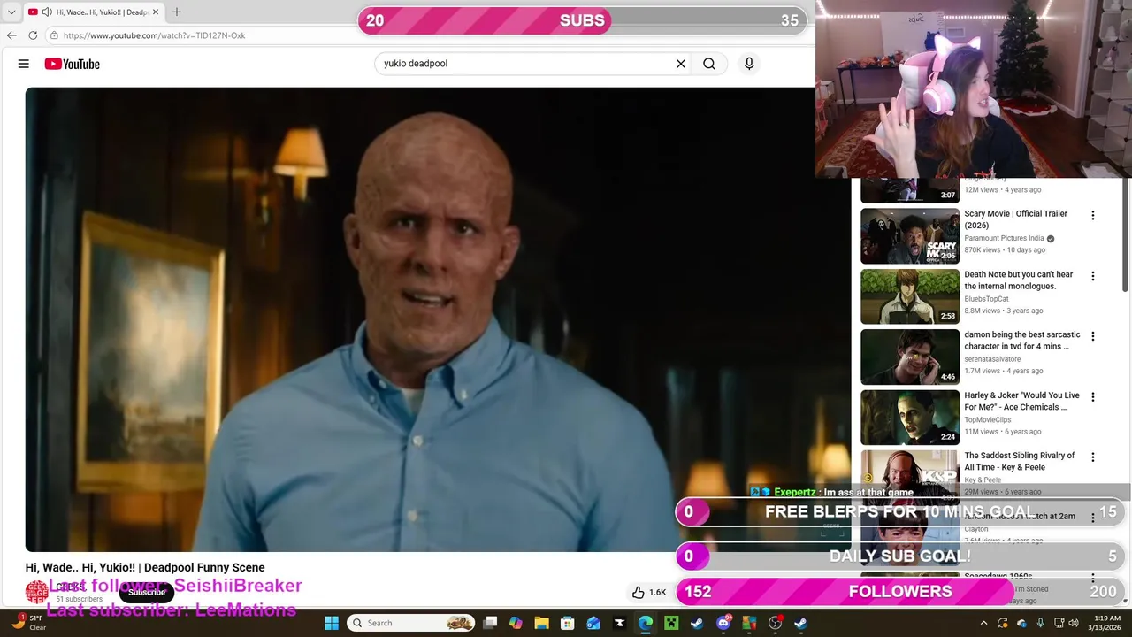Open the Windows Start menu

pyautogui.click(x=332, y=623)
